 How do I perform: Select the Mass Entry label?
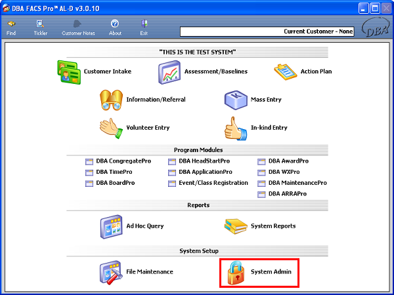click(x=266, y=100)
